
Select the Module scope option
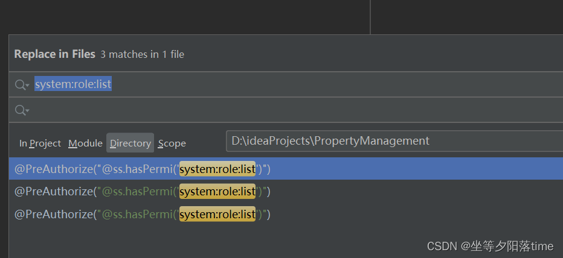pyautogui.click(x=85, y=143)
